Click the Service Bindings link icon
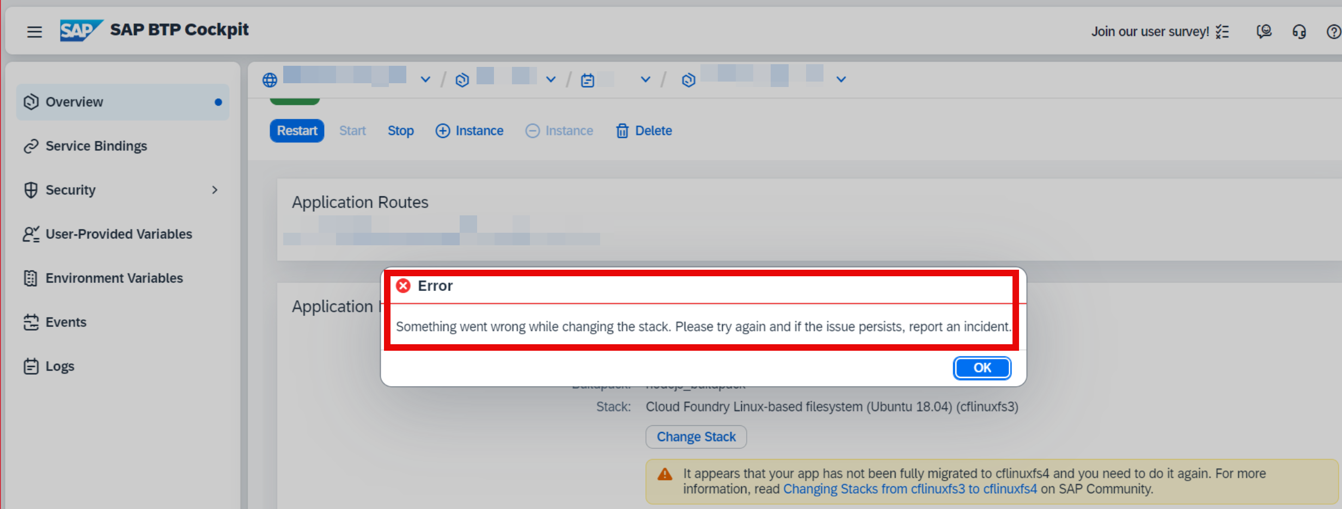 coord(31,146)
